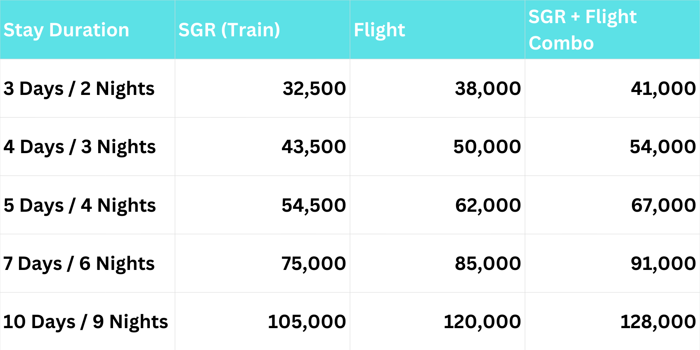Image resolution: width=700 pixels, height=350 pixels.
Task: Select the 91,000 combo price cell
Action: click(663, 264)
